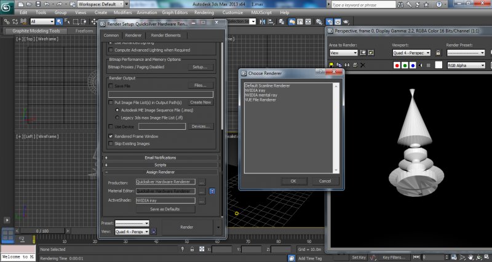
Task: Toggle the red channel display
Action: coord(397,65)
